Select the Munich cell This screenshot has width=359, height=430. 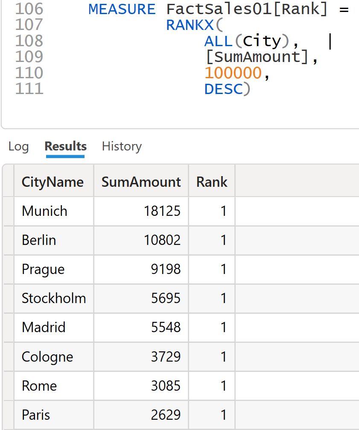[x=45, y=211]
